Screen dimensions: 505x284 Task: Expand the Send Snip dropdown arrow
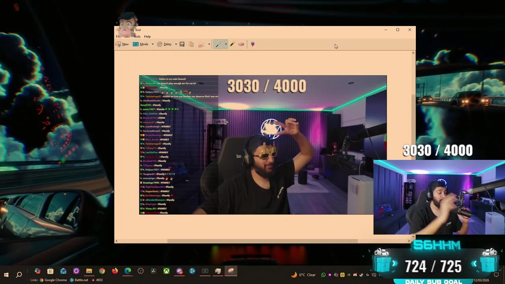pos(209,44)
